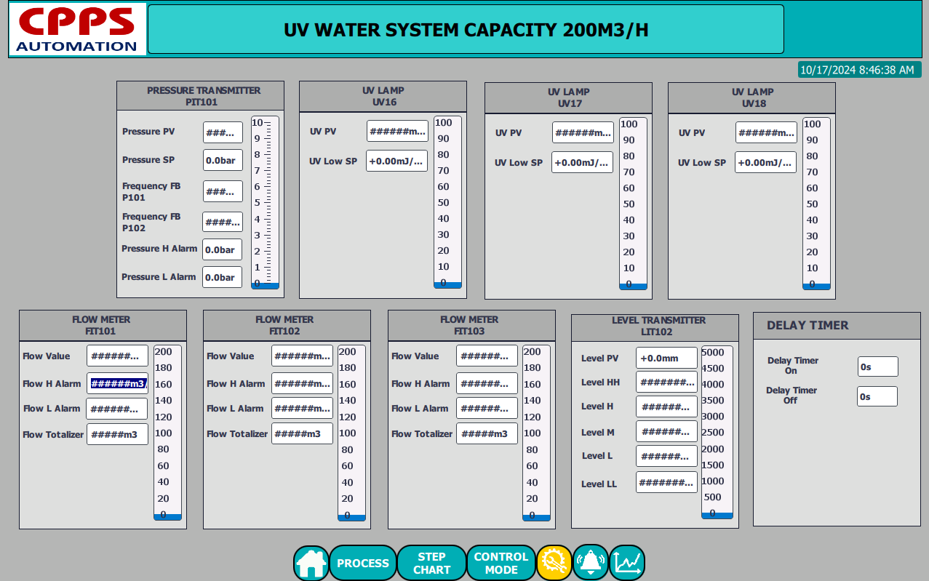The width and height of the screenshot is (929, 581).
Task: Click the Delay Timer On field
Action: 877,366
